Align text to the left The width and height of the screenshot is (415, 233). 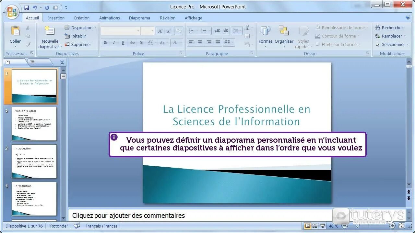(191, 43)
